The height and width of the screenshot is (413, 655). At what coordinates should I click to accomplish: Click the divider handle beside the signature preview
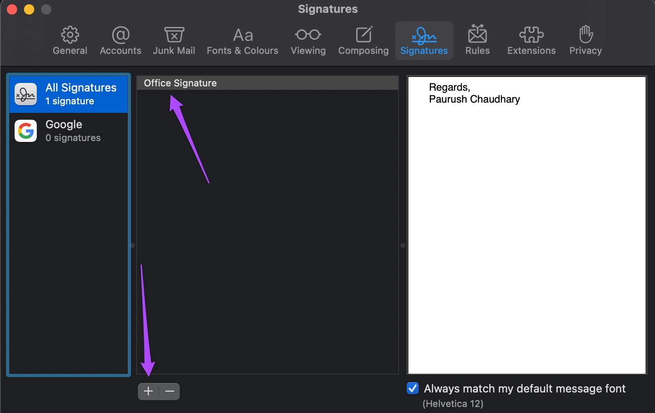pyautogui.click(x=402, y=245)
